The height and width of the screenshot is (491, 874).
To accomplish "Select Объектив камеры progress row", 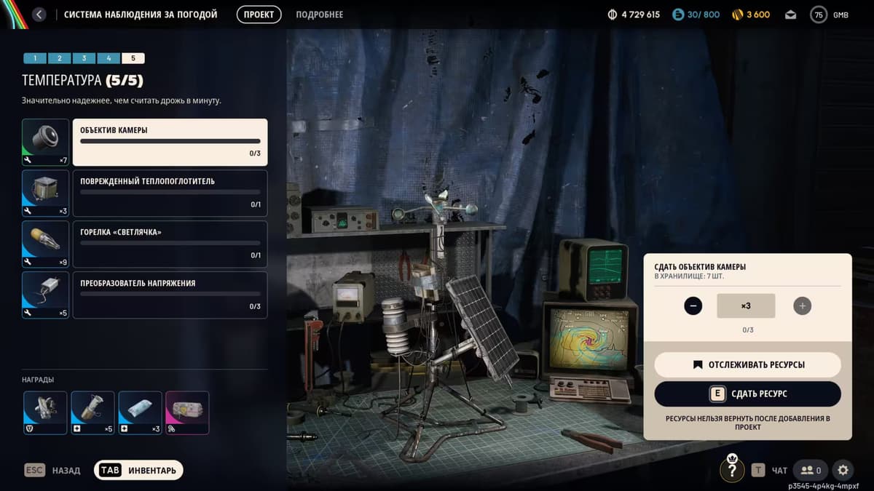I will (x=170, y=142).
